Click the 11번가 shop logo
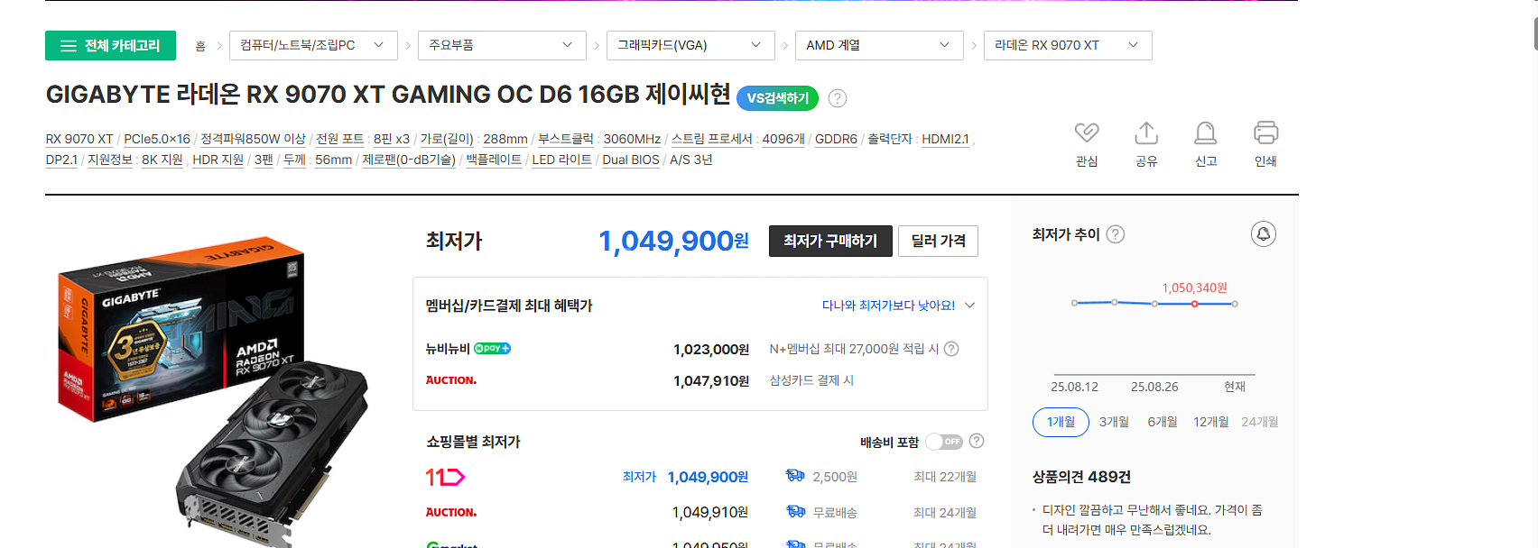Image resolution: width=1538 pixels, height=548 pixels. click(445, 477)
